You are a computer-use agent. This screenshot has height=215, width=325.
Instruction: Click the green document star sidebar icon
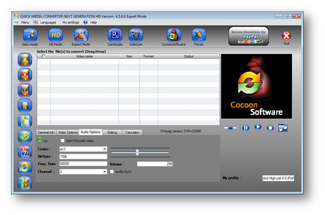point(25,121)
